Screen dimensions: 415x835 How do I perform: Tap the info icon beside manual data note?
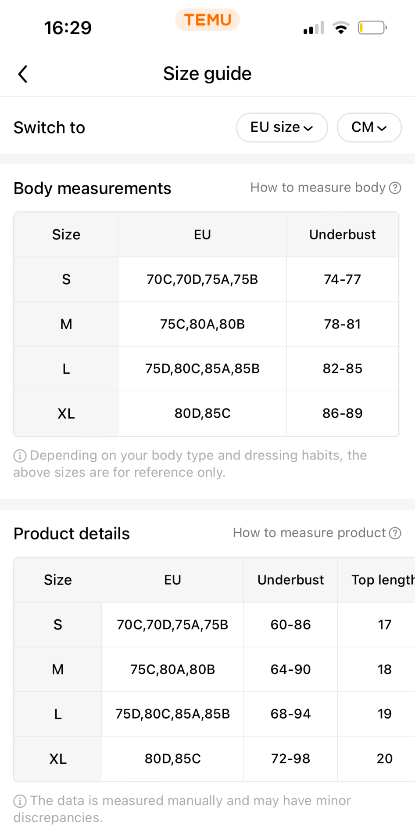pyautogui.click(x=20, y=801)
